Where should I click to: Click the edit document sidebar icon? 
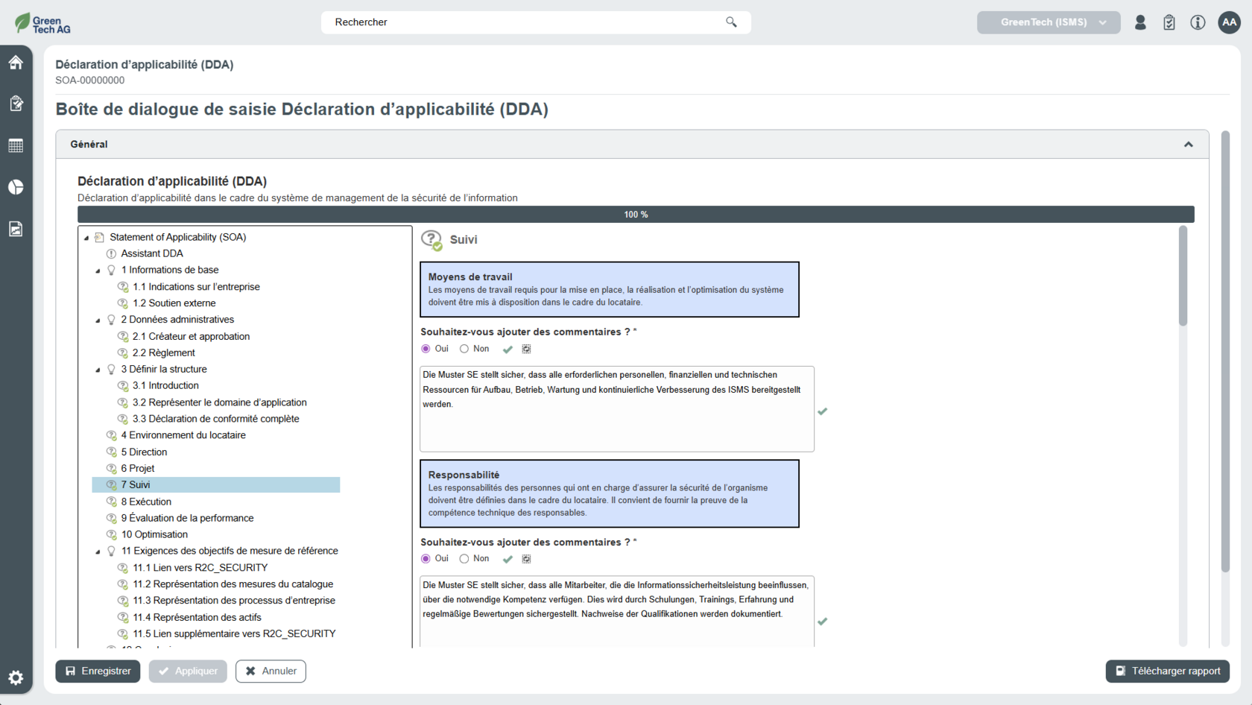coord(16,104)
